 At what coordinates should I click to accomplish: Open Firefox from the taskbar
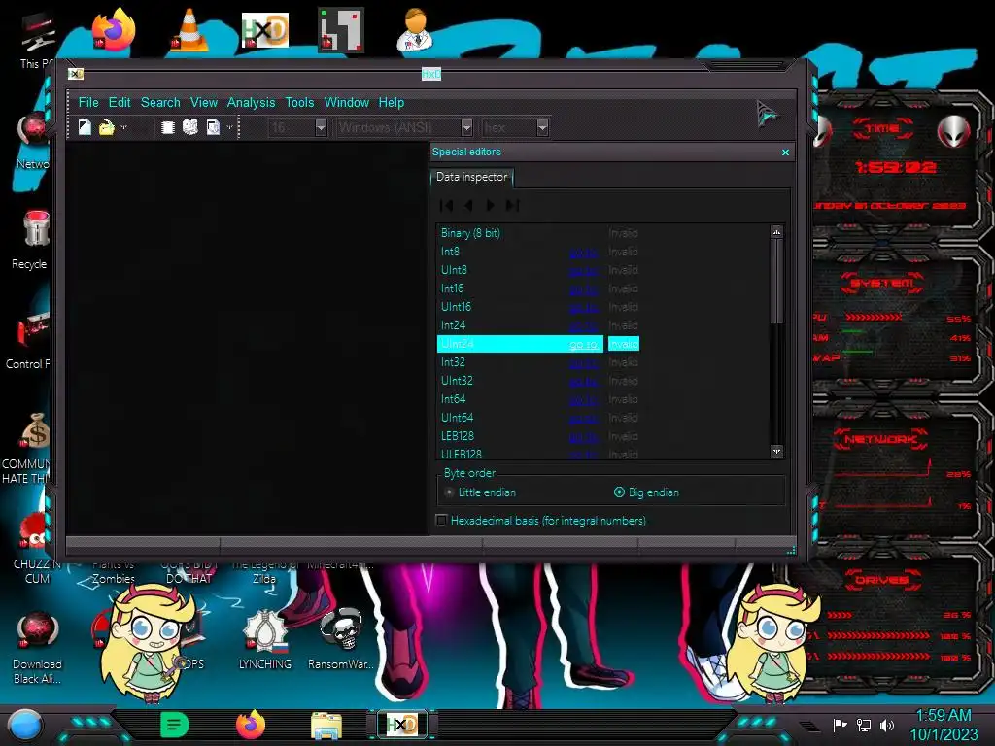pyautogui.click(x=250, y=725)
